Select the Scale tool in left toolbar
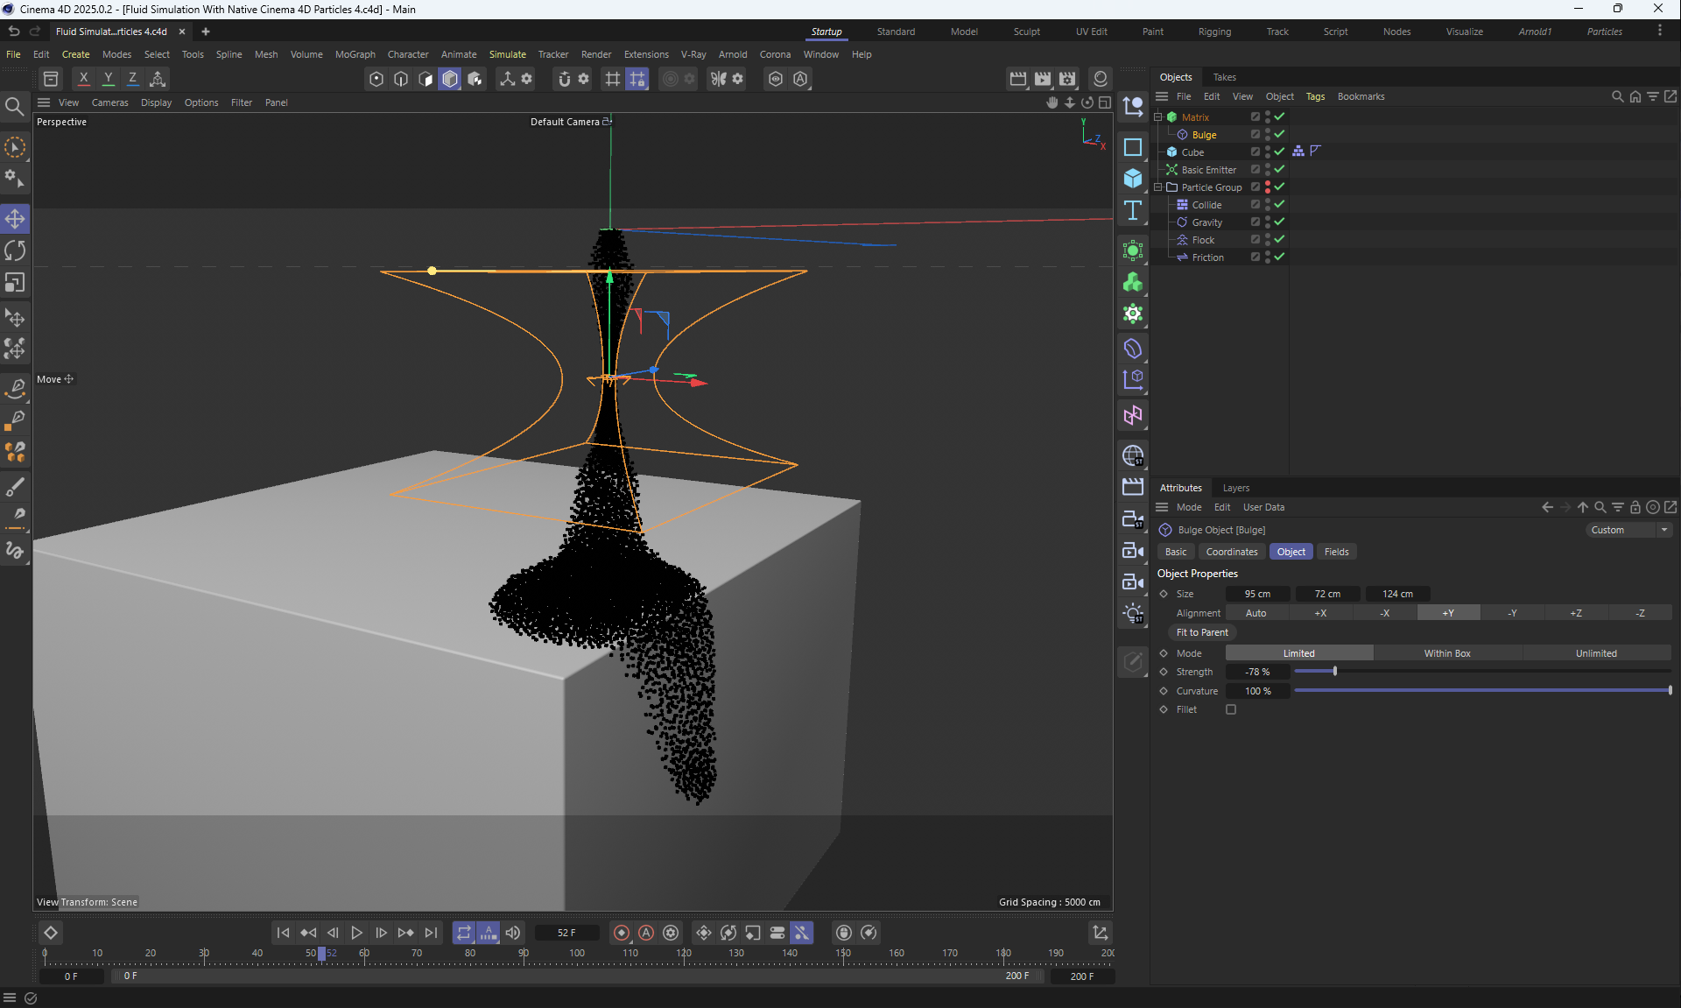Image resolution: width=1681 pixels, height=1008 pixels. click(15, 283)
